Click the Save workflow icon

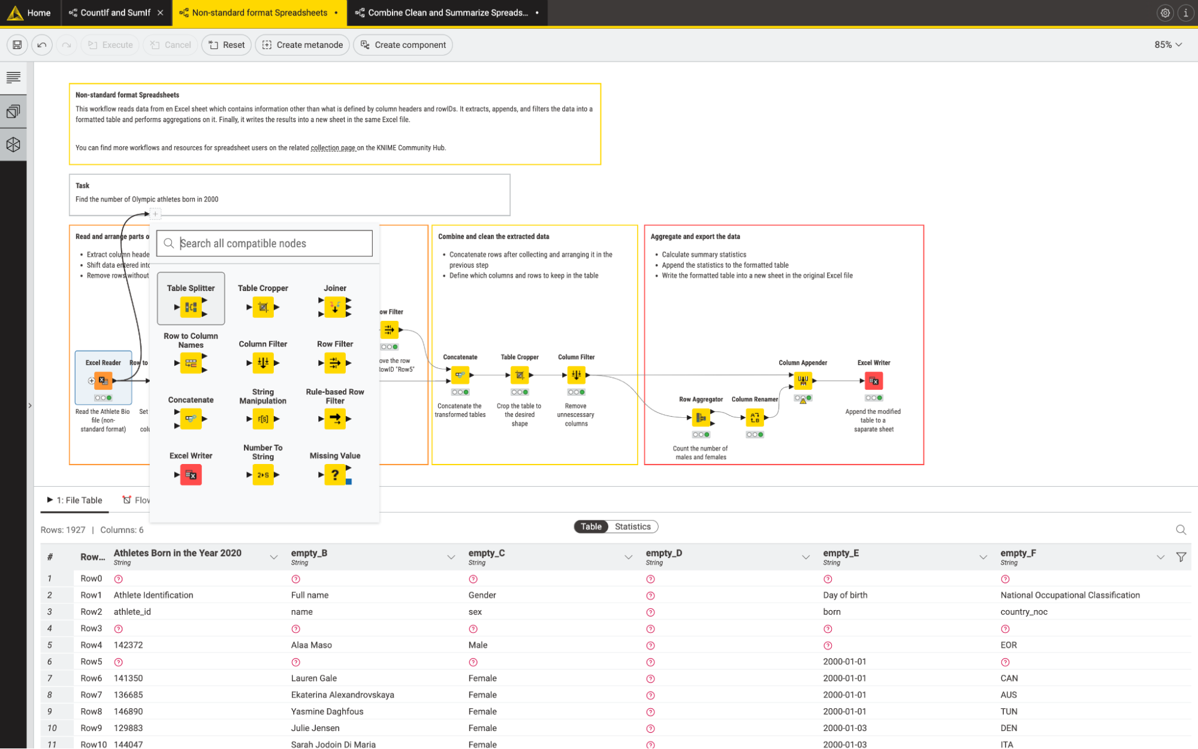pyautogui.click(x=17, y=45)
